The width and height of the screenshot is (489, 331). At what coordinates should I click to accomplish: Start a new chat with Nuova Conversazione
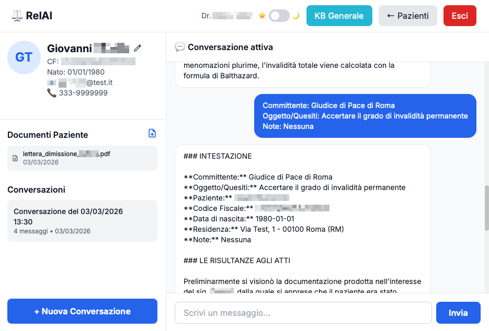[x=82, y=311]
